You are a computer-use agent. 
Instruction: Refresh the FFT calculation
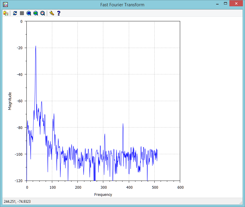[x=14, y=13]
